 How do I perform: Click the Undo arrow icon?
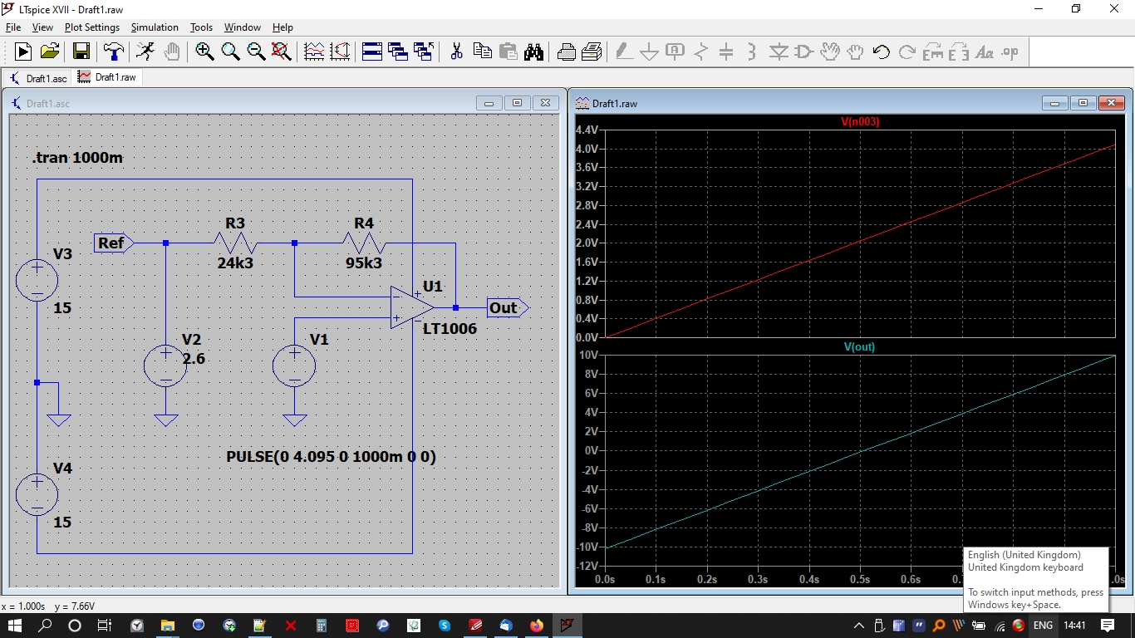881,52
